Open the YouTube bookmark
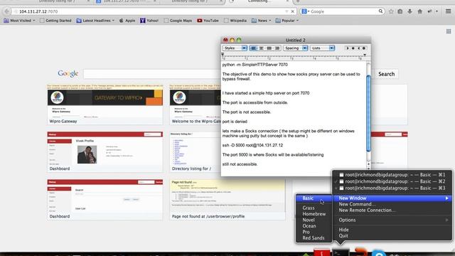 [x=208, y=21]
